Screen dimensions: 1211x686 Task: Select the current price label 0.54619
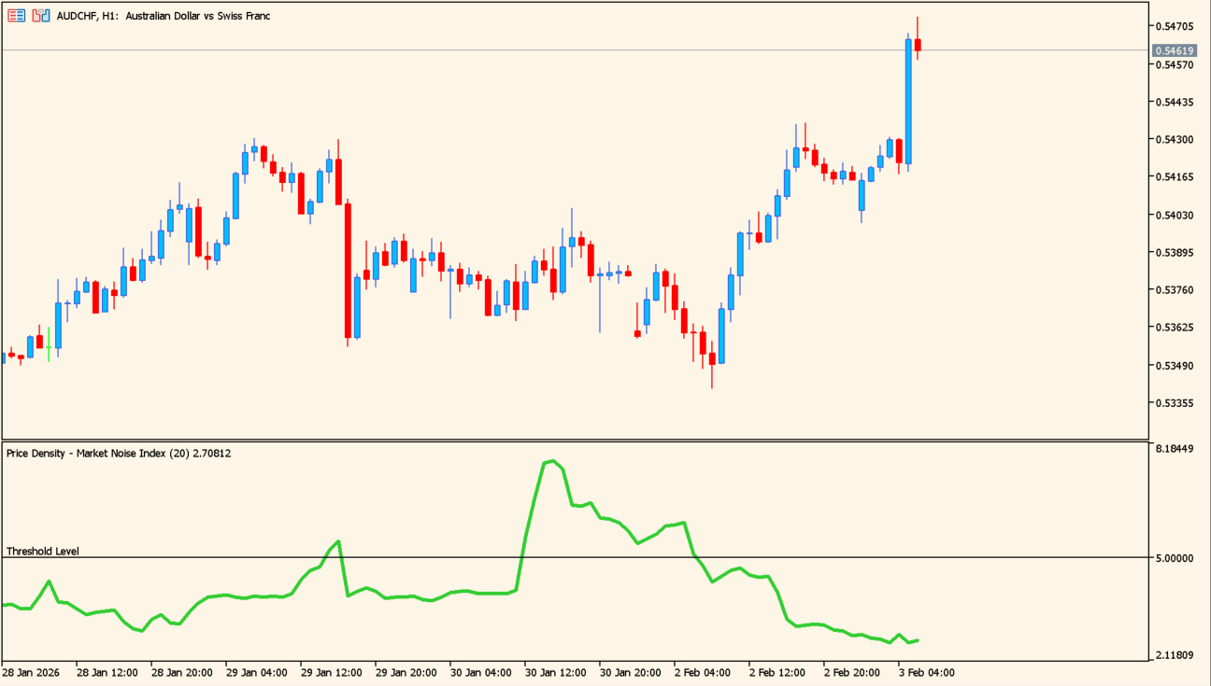point(1174,51)
